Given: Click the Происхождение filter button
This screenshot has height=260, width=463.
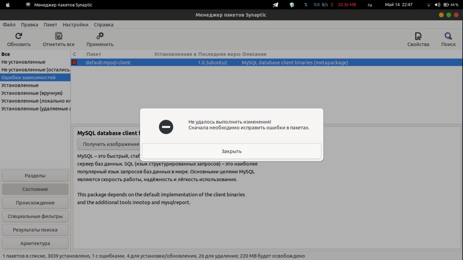Looking at the screenshot, I should 35,203.
